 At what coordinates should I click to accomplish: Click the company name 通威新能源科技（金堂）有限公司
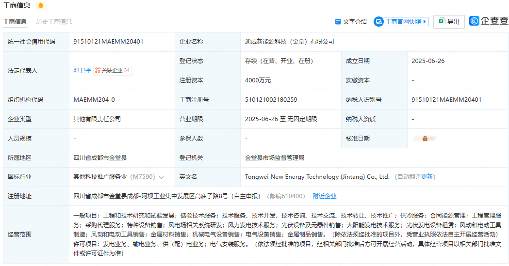tap(289, 42)
